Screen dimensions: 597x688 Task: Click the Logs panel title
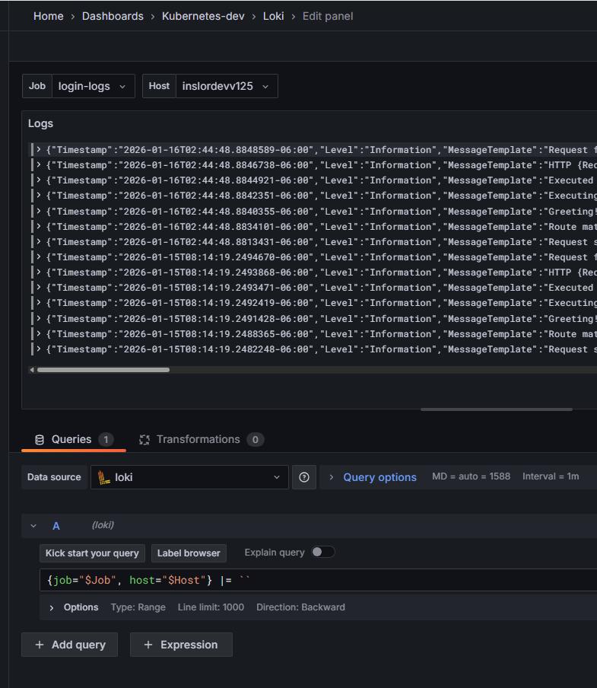coord(40,124)
